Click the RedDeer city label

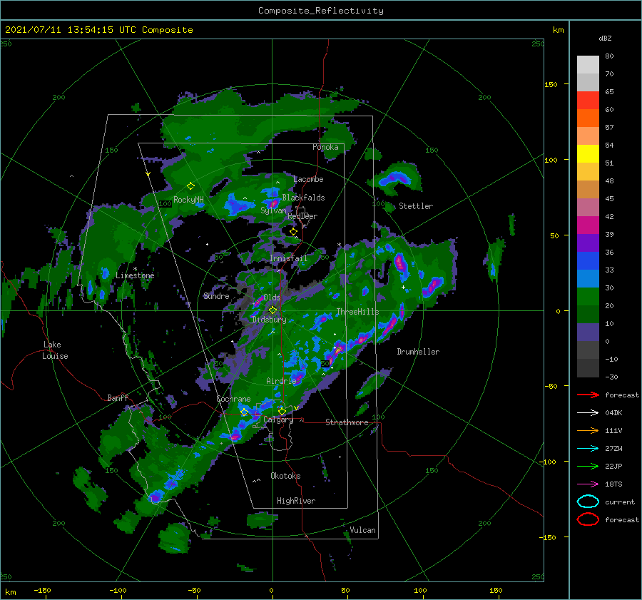click(x=302, y=216)
